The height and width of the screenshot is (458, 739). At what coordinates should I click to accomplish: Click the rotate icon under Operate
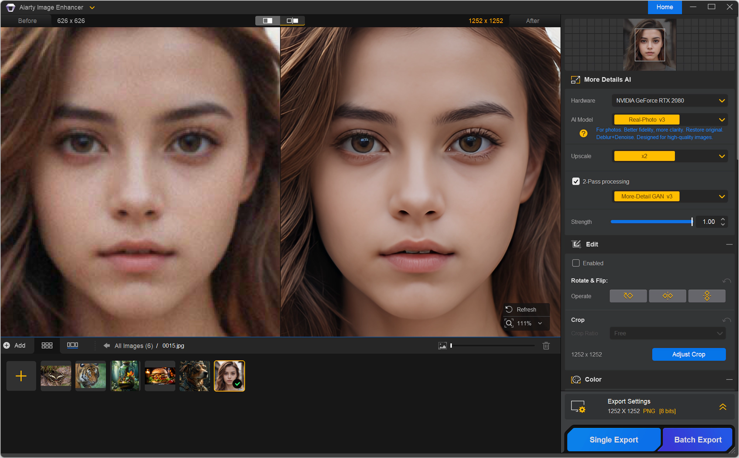(628, 296)
